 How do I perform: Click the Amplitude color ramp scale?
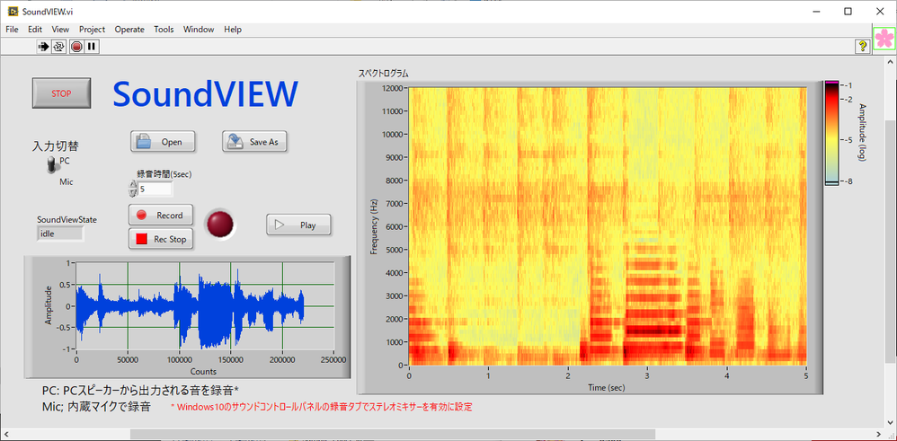tap(831, 134)
